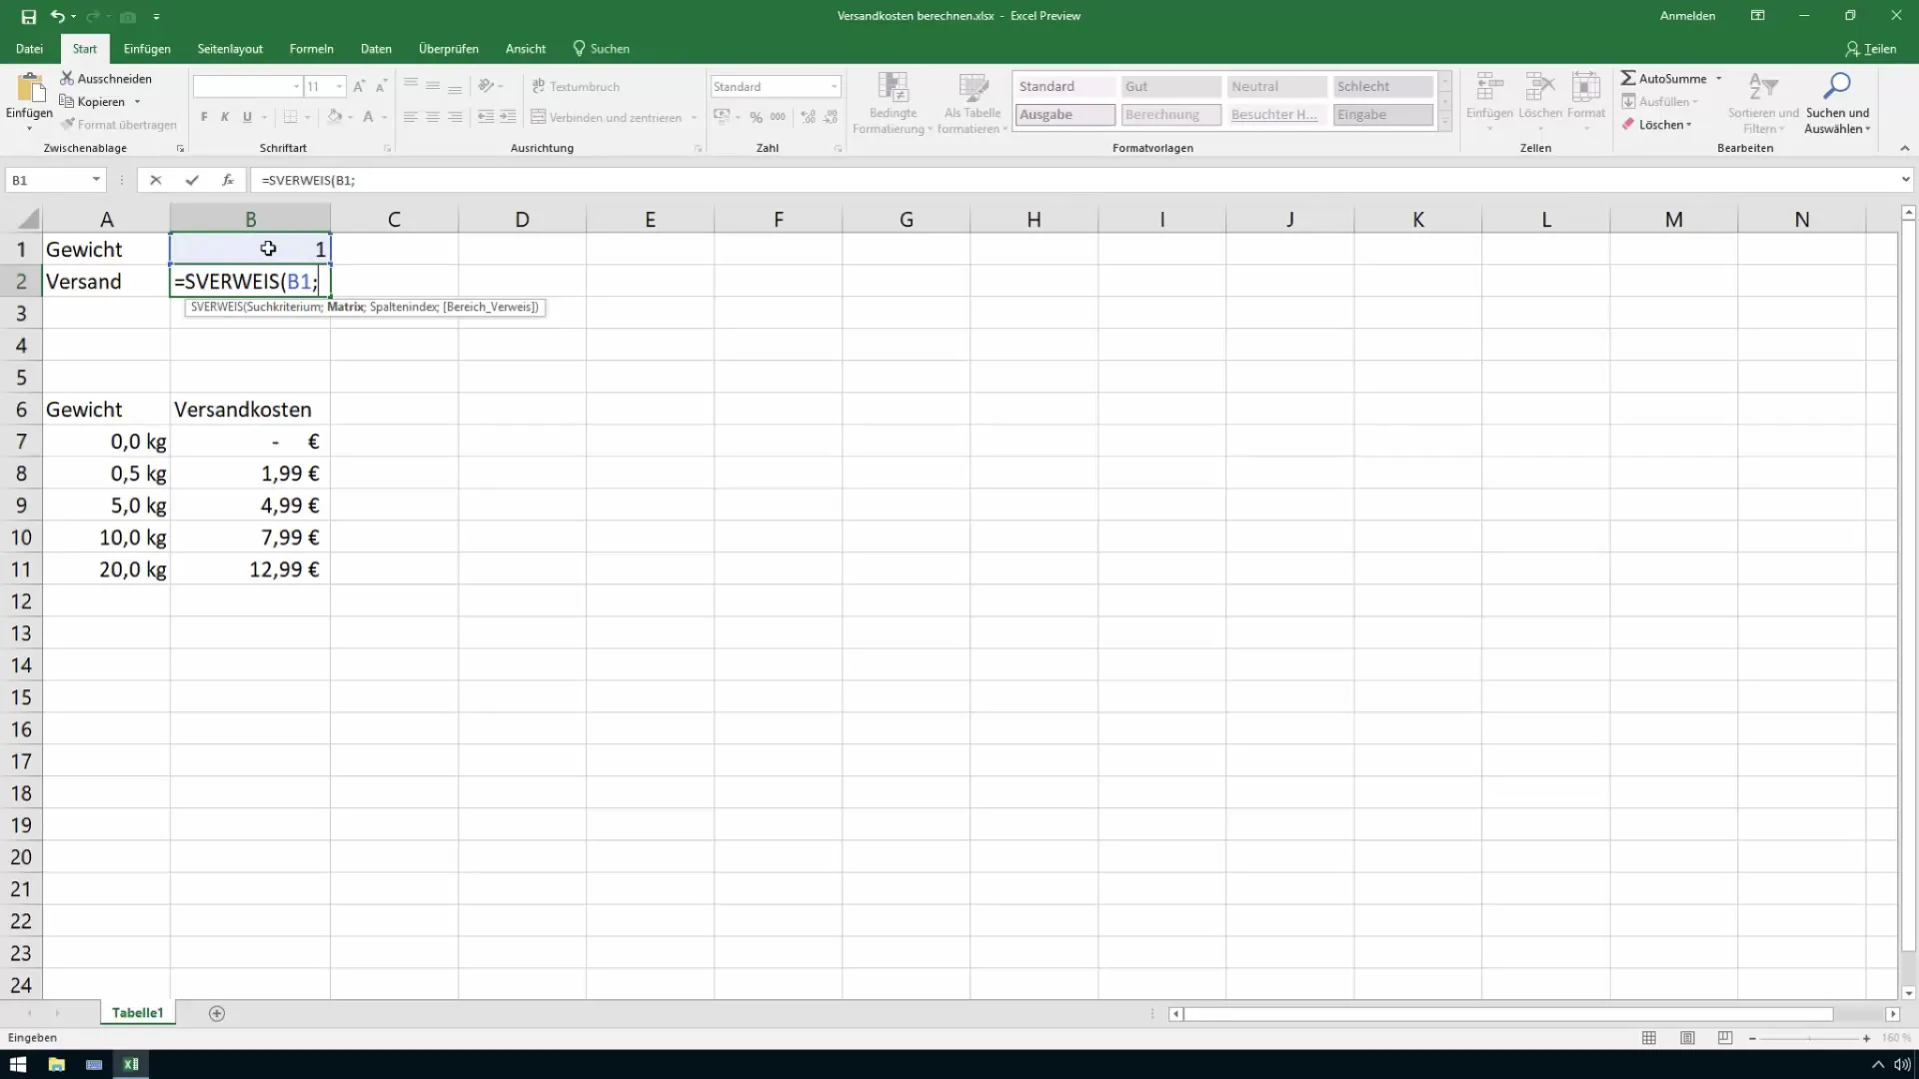Click the percent format icon
The width and height of the screenshot is (1919, 1079).
[756, 117]
